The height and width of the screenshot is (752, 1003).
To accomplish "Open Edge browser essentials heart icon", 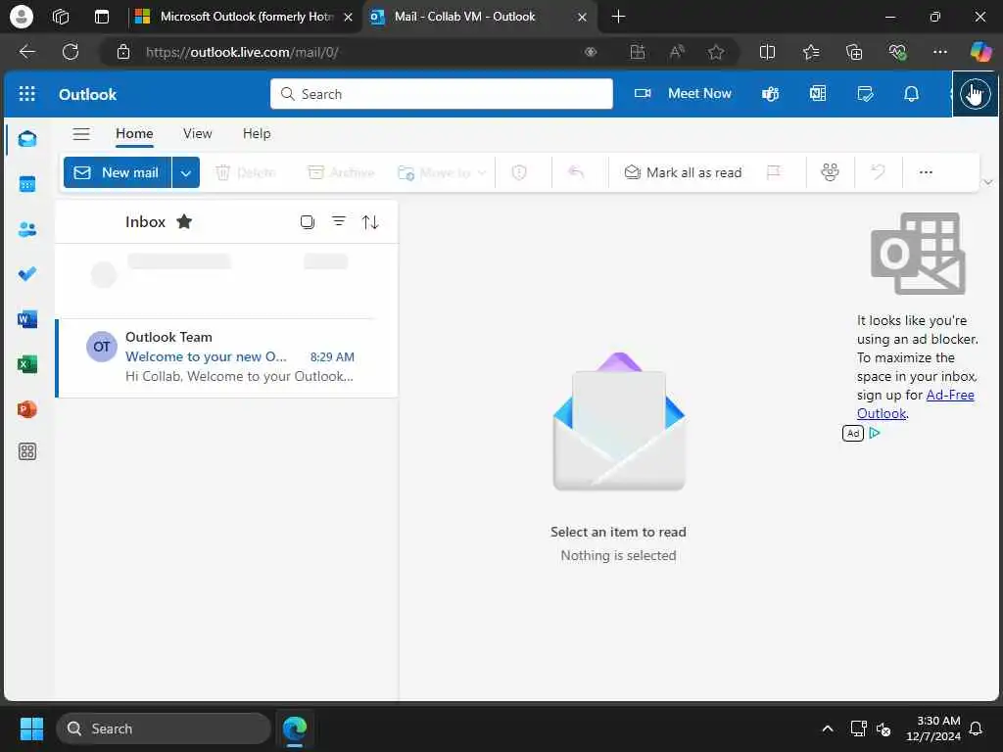I will [x=897, y=53].
